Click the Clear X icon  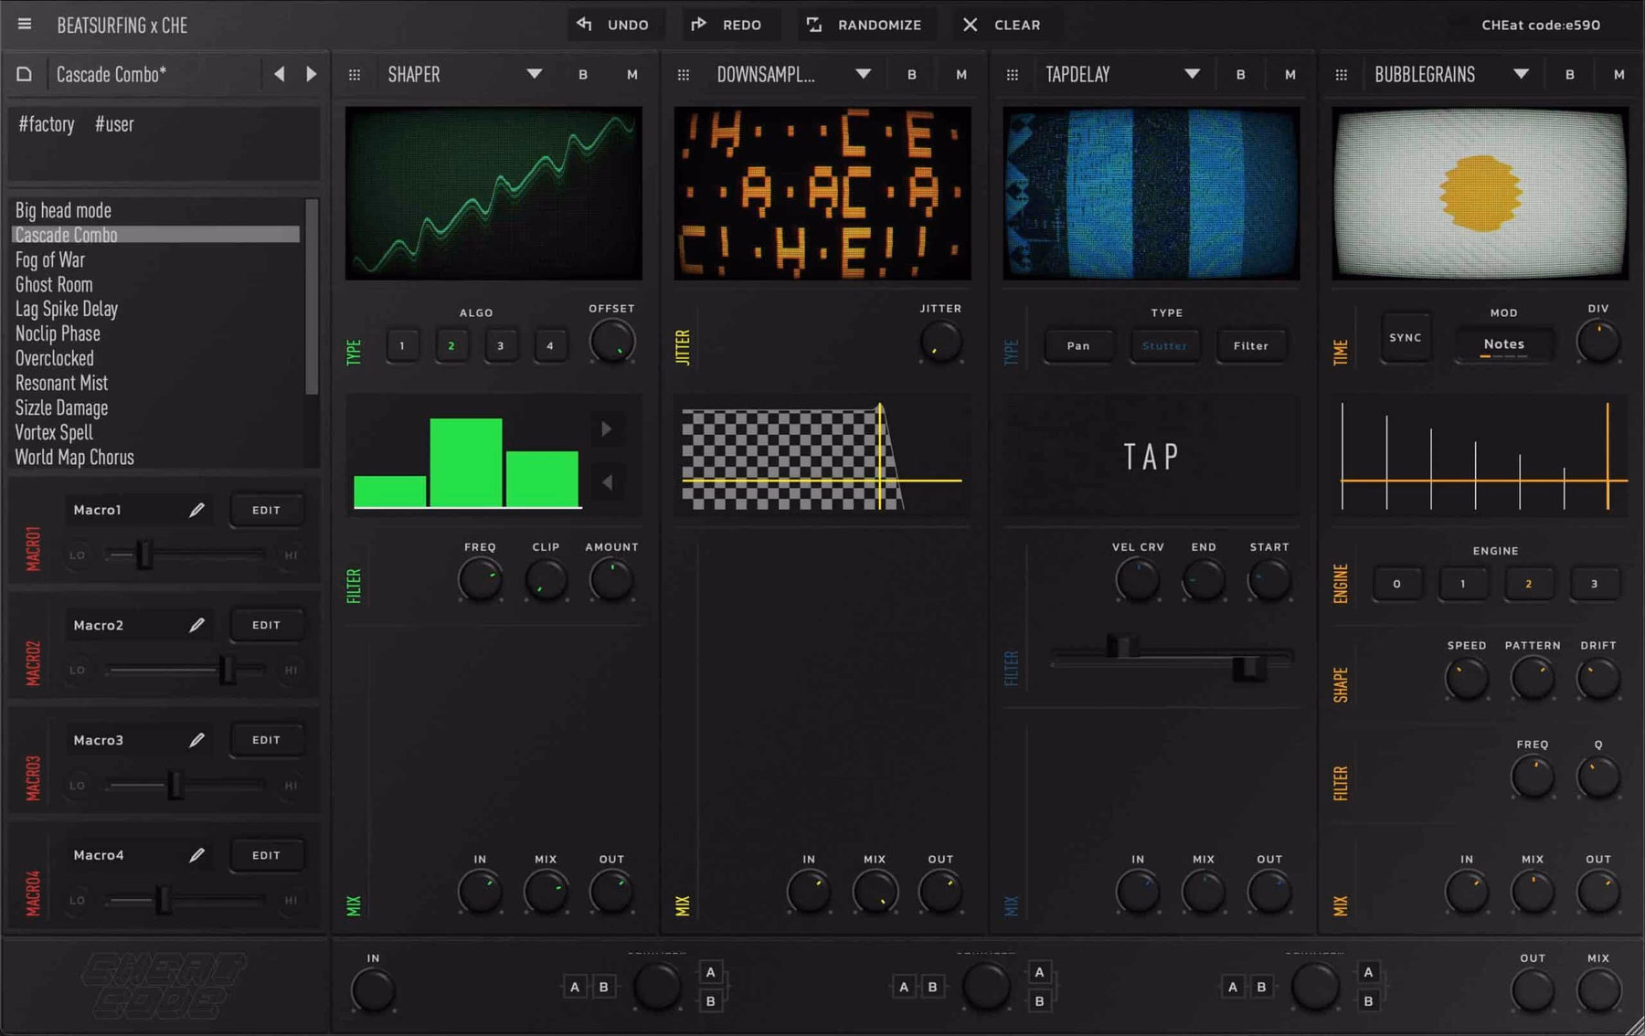(x=970, y=25)
